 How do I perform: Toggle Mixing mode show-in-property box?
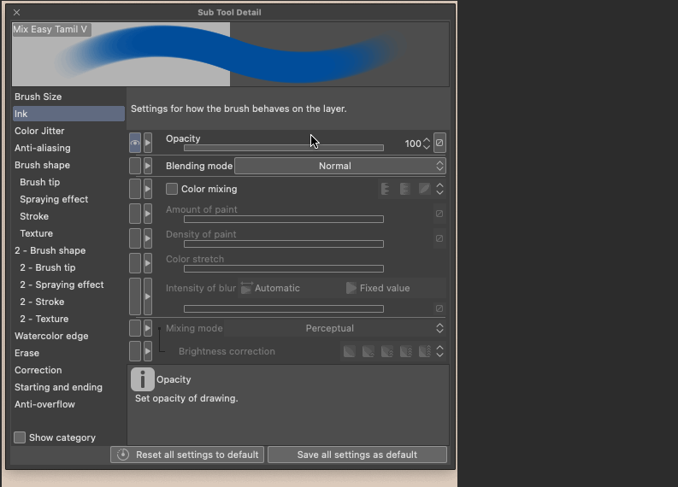coord(135,328)
